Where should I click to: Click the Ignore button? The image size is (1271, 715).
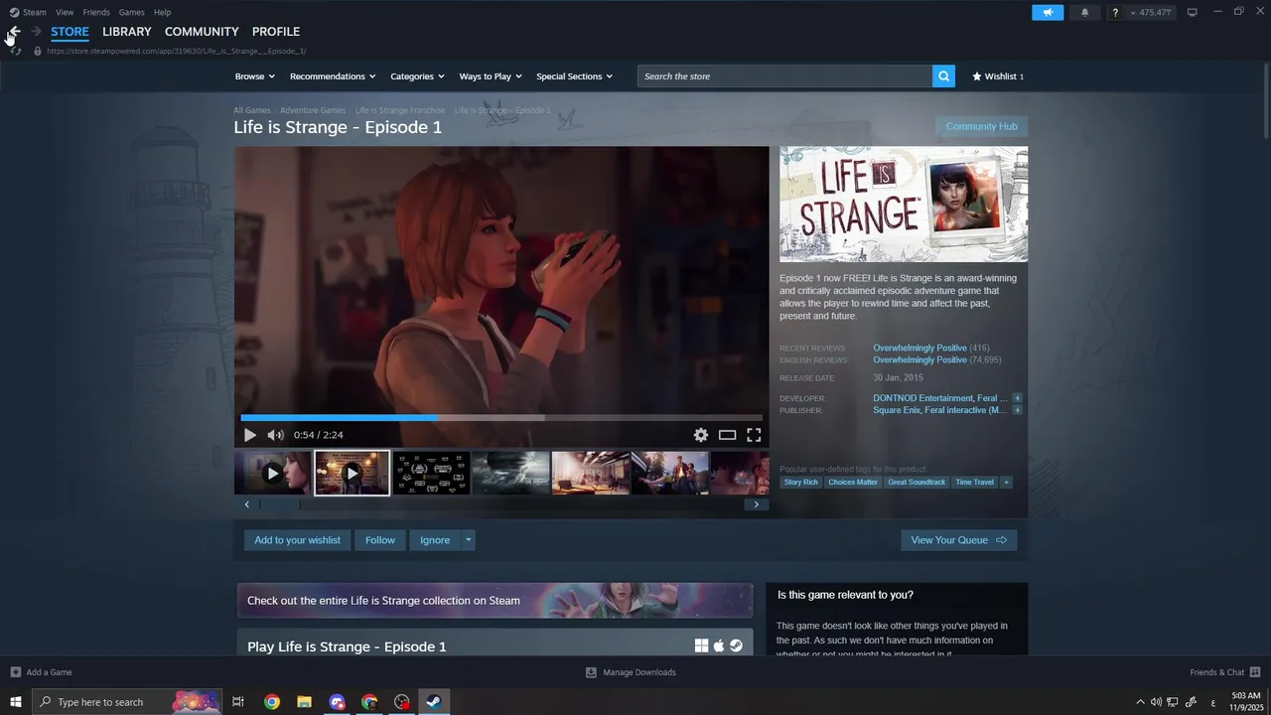[435, 540]
